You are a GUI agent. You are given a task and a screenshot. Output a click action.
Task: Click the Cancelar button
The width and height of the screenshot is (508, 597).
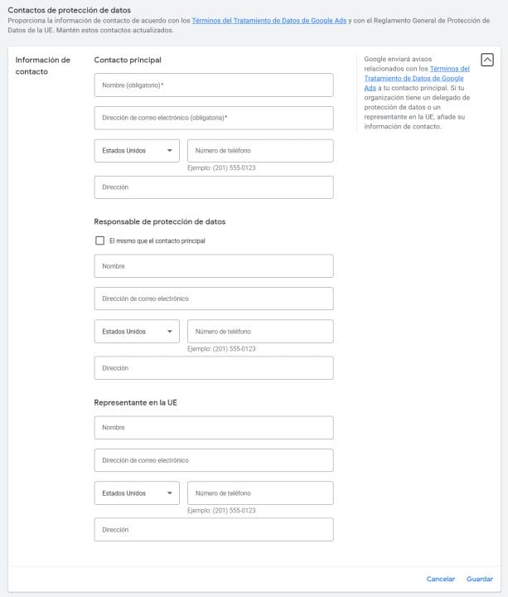tap(440, 579)
